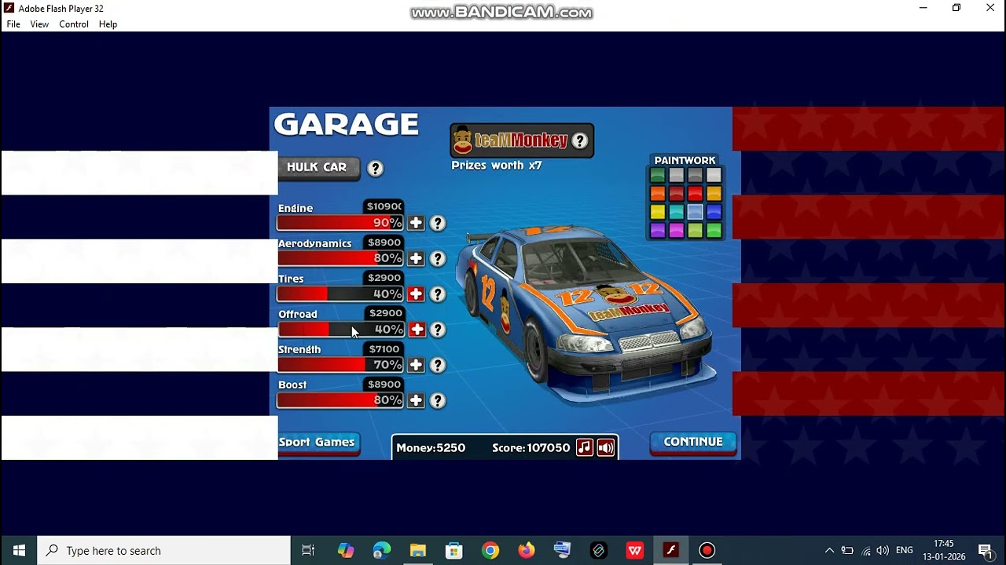This screenshot has height=565, width=1006.
Task: Toggle game music with note icon
Action: click(x=584, y=447)
